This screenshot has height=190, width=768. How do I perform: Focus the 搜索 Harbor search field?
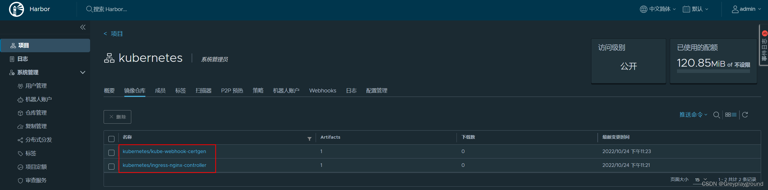pos(110,9)
